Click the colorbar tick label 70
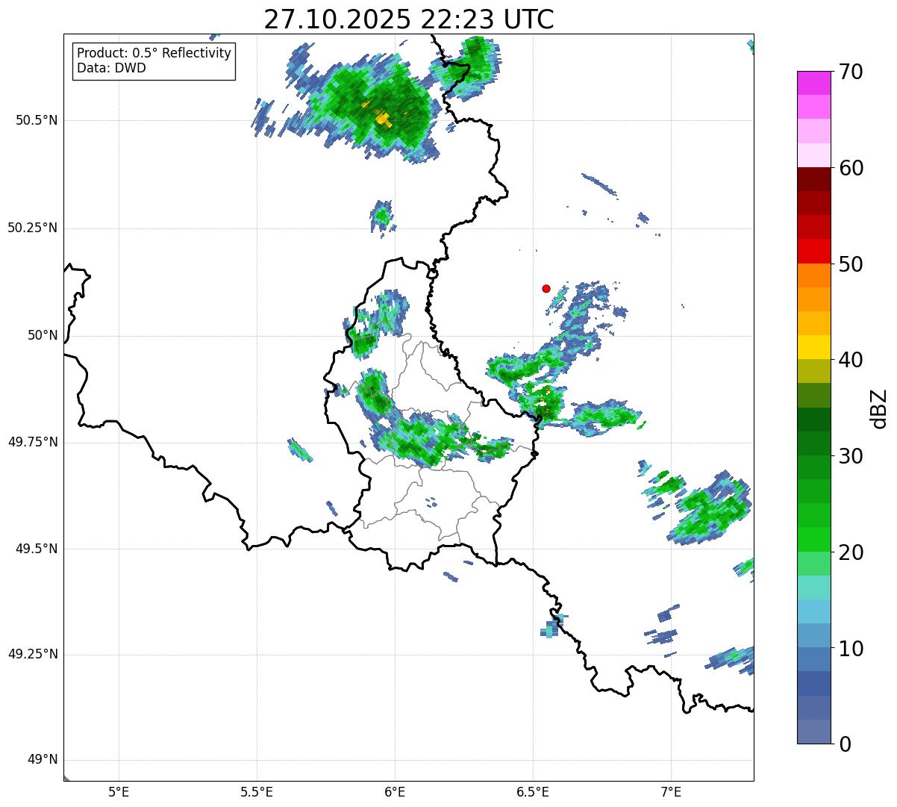This screenshot has height=807, width=897. (x=851, y=72)
